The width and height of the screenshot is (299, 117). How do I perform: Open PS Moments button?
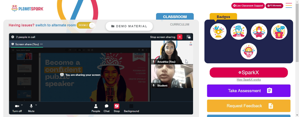[x=274, y=6]
